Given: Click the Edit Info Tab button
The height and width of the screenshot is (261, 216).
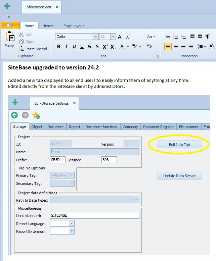Looking at the screenshot, I should tap(180, 145).
